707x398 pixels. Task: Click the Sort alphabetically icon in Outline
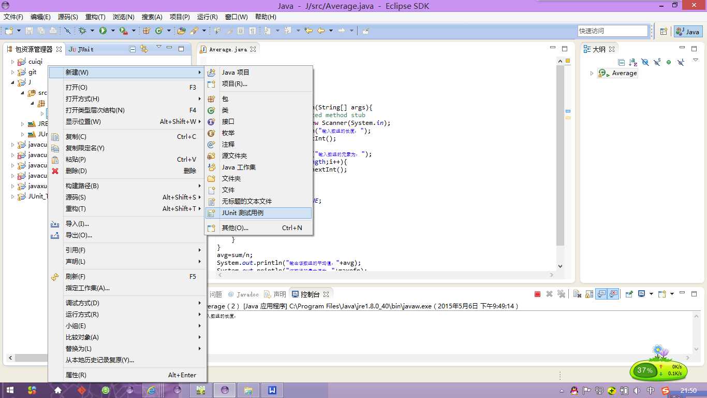(x=633, y=62)
